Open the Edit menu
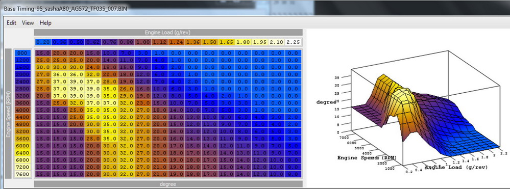The height and width of the screenshot is (189, 510). (11, 23)
